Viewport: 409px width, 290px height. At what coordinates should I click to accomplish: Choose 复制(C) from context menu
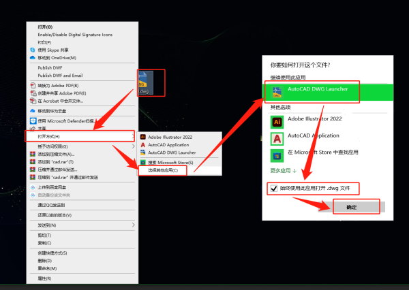pos(44,243)
